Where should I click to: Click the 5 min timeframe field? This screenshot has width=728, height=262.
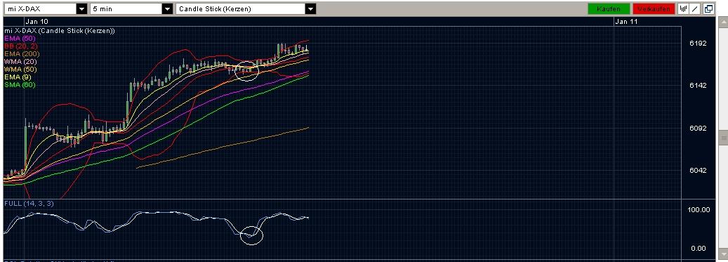coord(126,9)
